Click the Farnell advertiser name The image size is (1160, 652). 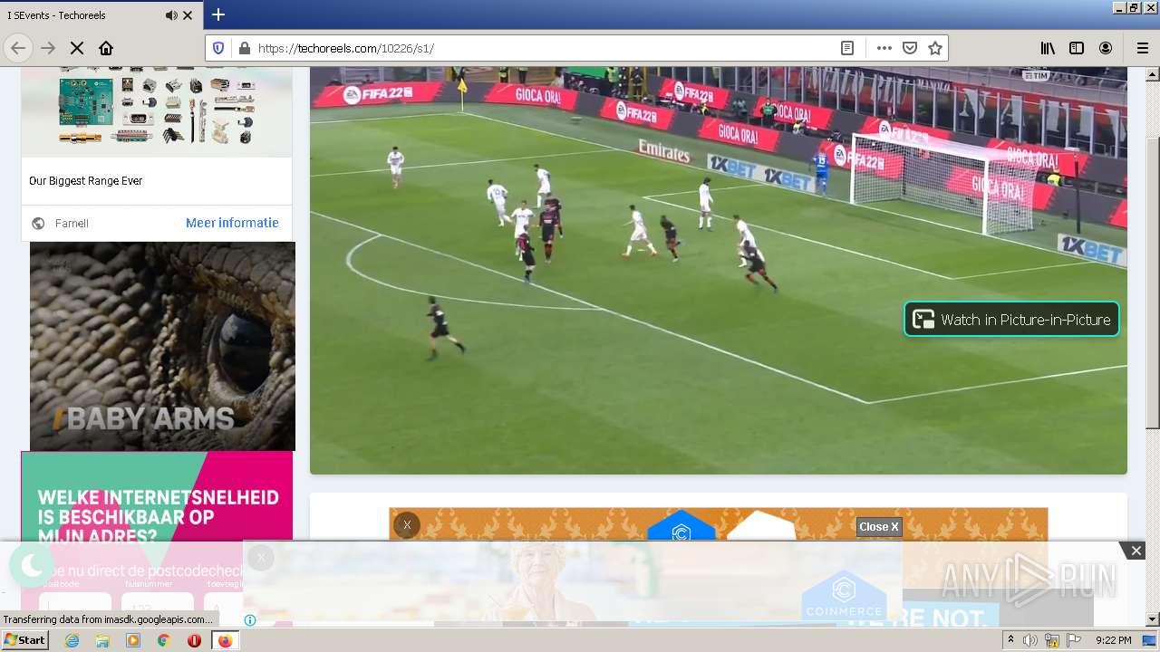[72, 224]
